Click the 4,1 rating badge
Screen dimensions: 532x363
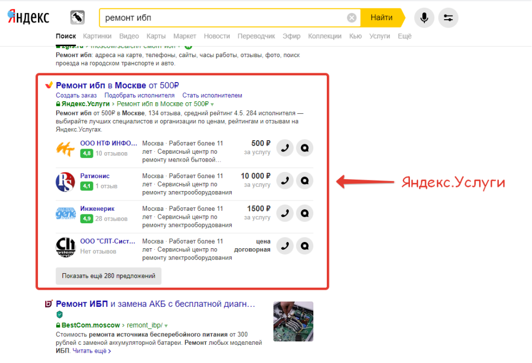pos(87,186)
